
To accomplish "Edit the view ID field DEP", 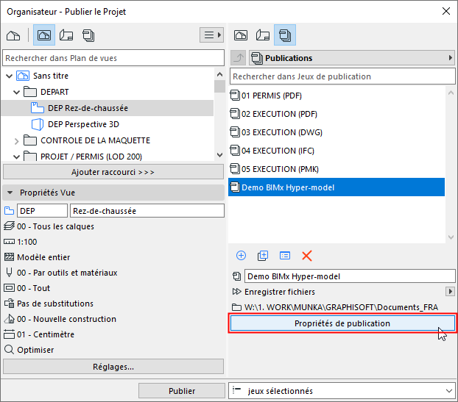I will point(43,211).
